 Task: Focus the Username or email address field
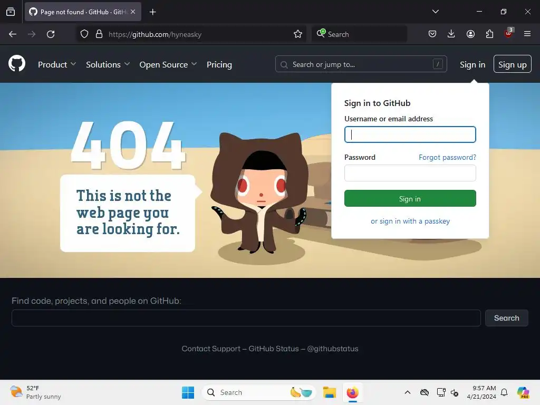[x=410, y=134]
